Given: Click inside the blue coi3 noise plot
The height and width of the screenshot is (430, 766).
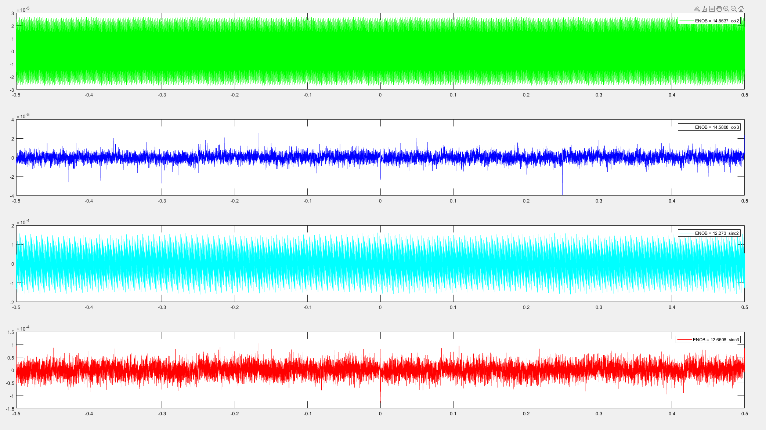Looking at the screenshot, I should coord(380,157).
